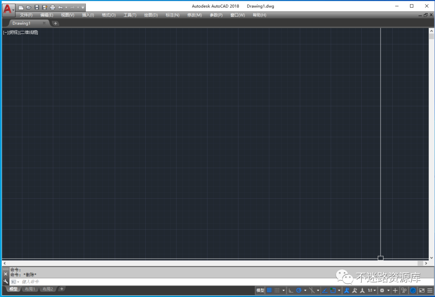
Task: Open the 绘图(D) menu
Action: tap(151, 15)
